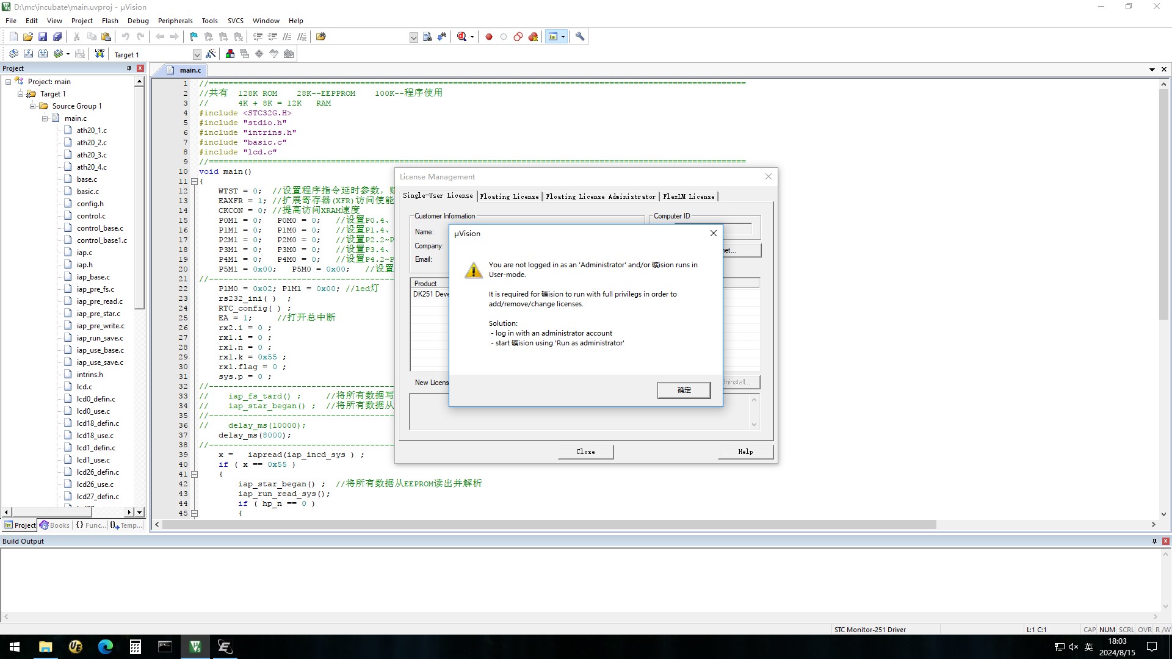The width and height of the screenshot is (1172, 659).
Task: Click Close in License Management window
Action: [585, 452]
